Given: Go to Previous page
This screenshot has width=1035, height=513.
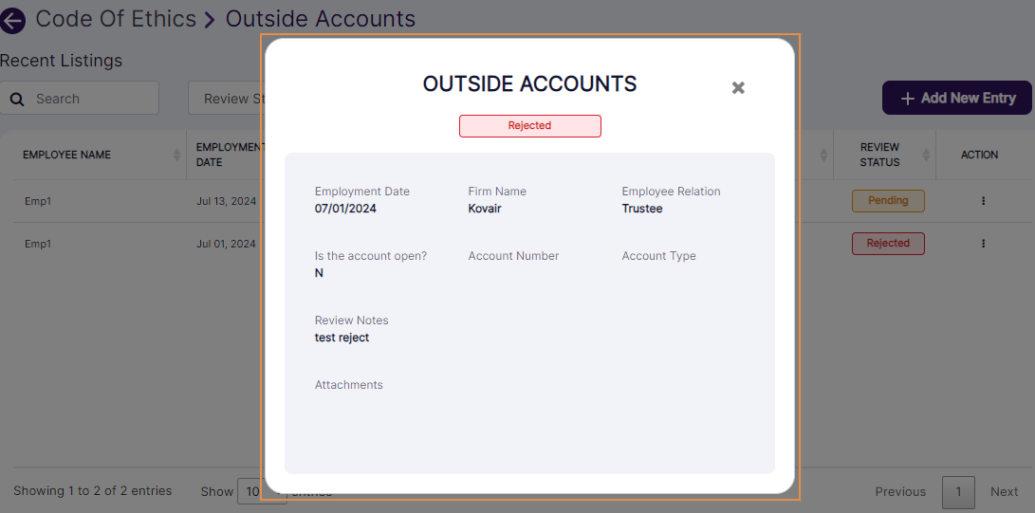Looking at the screenshot, I should pyautogui.click(x=900, y=491).
